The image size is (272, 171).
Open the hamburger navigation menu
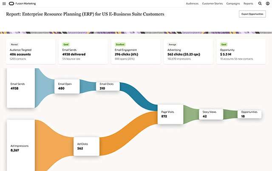(x=4, y=3)
